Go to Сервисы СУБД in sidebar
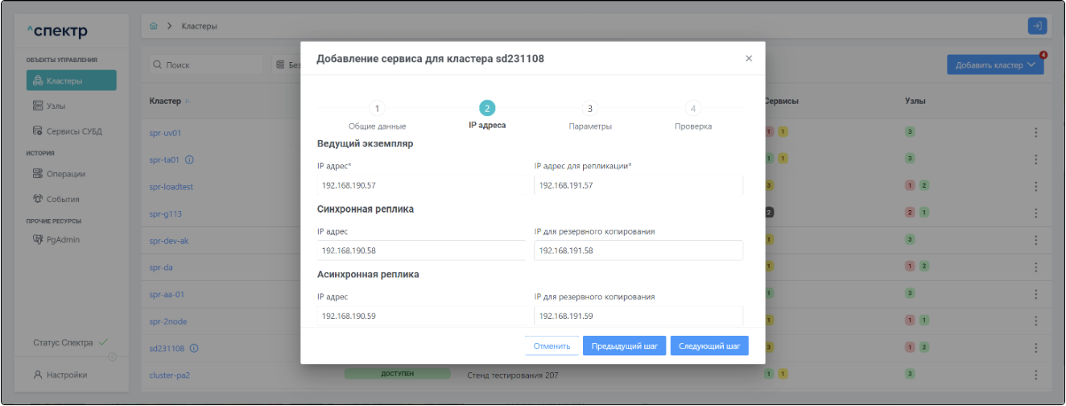Viewport: 1066px width, 406px height. [67, 131]
